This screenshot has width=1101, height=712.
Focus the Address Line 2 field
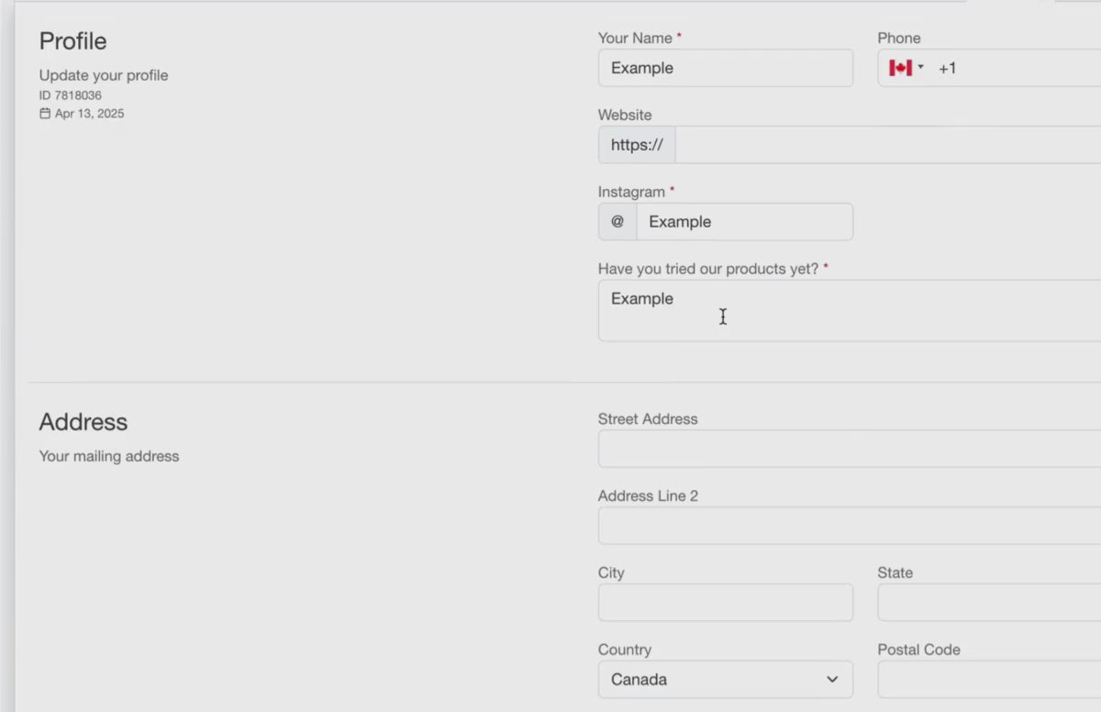850,527
